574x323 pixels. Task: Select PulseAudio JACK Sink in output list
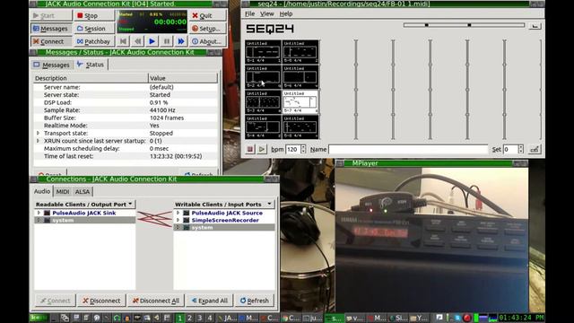(x=83, y=213)
